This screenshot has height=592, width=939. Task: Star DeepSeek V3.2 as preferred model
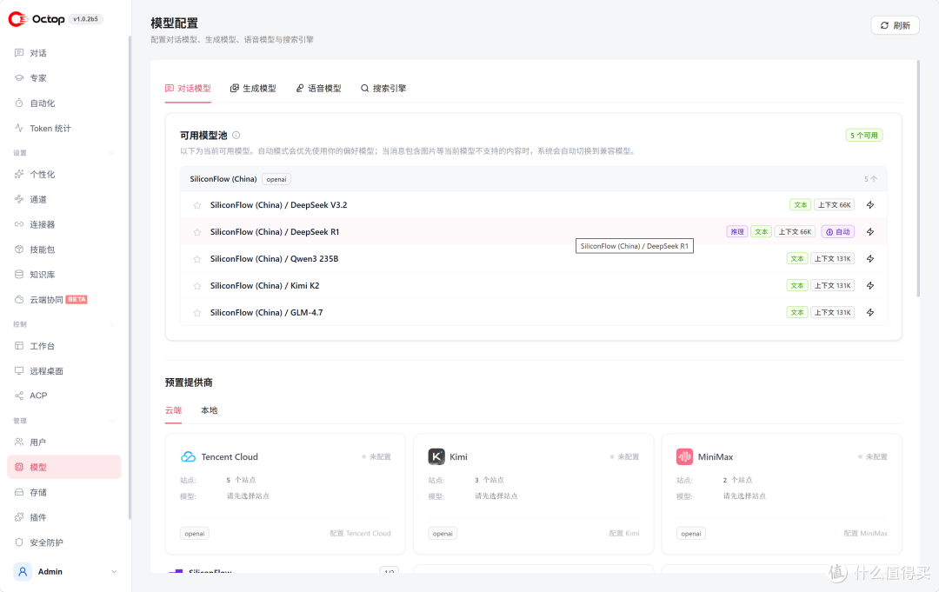coord(197,205)
